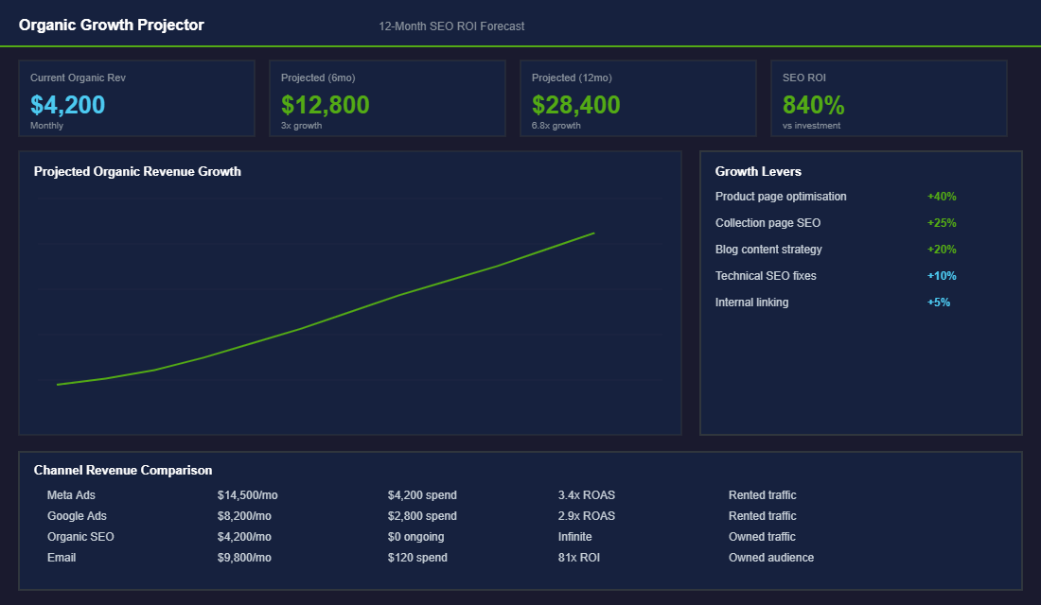Click the Projected Organic Revenue Growth chart title
Image resolution: width=1041 pixels, height=605 pixels.
pyautogui.click(x=136, y=171)
